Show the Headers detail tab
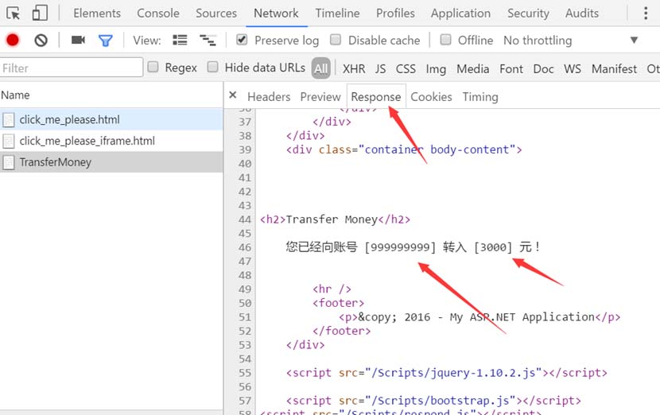 (269, 97)
